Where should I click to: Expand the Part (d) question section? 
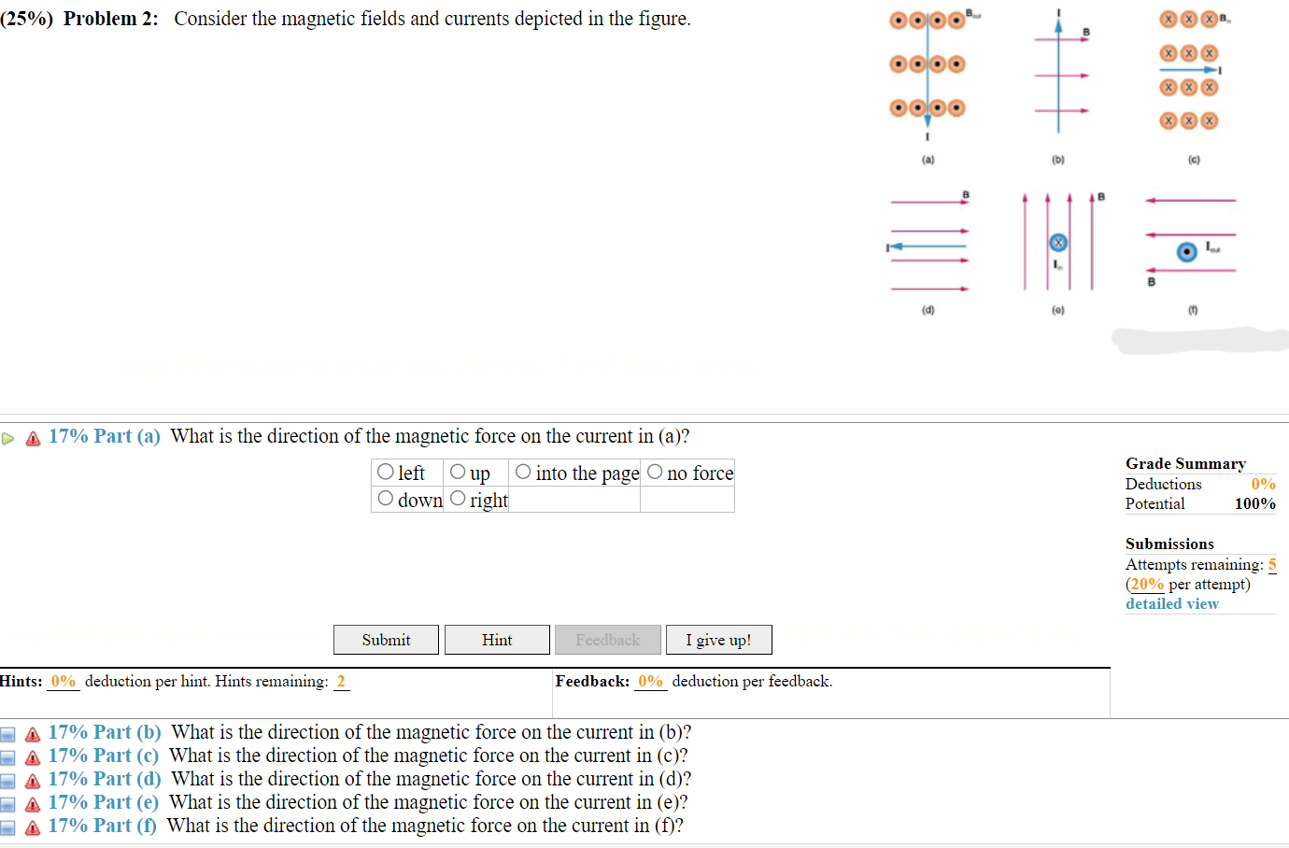click(x=105, y=779)
